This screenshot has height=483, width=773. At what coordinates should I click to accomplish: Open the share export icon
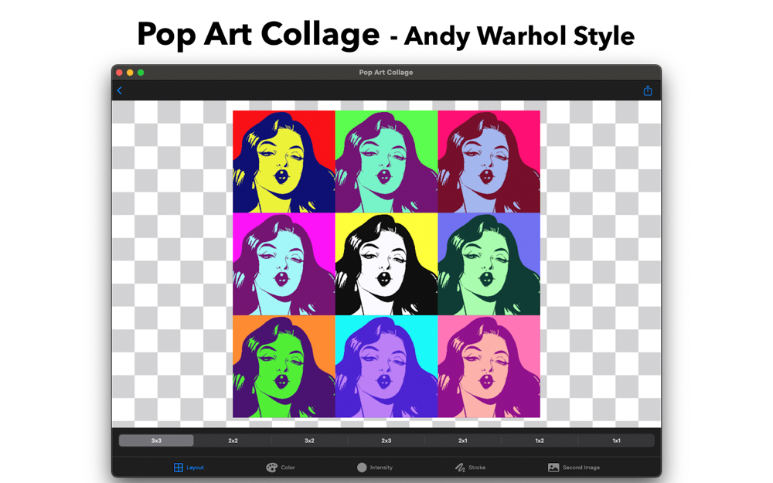(647, 90)
